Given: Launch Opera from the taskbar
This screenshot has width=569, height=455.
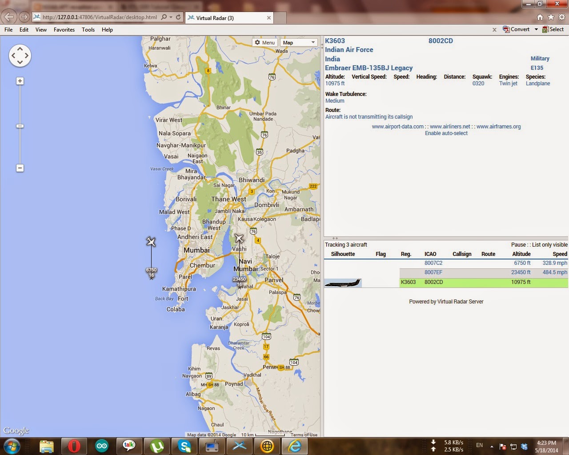Looking at the screenshot, I should (74, 446).
